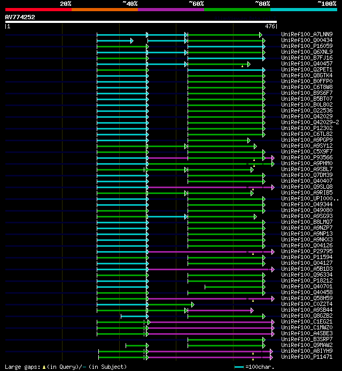Click the UniRef100_Q2PET1 label
This screenshot has width=342, height=371.
[x=307, y=69]
